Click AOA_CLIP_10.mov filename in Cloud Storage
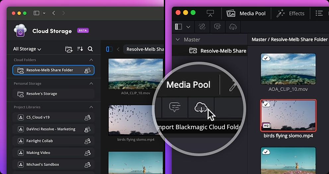The width and height of the screenshot is (329, 174). [x=136, y=93]
